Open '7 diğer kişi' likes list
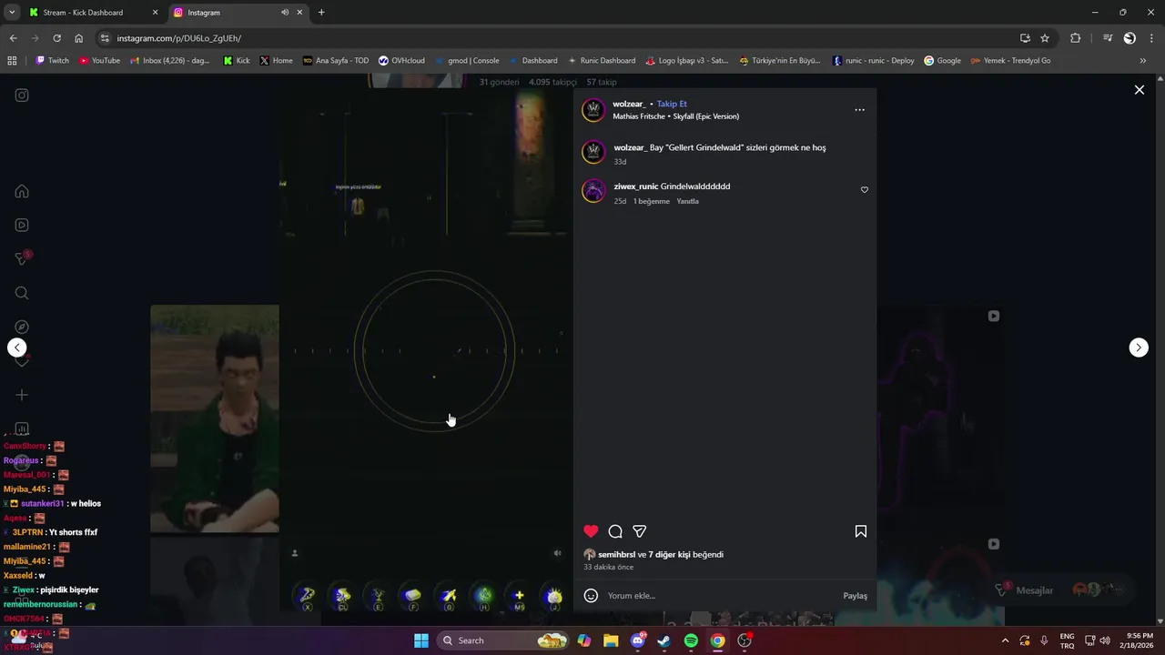 coord(669,554)
